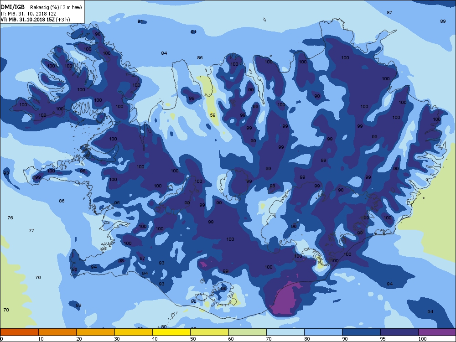Select the 10–20 orange color scale segment
This screenshot has height=342, width=456.
coord(57,332)
